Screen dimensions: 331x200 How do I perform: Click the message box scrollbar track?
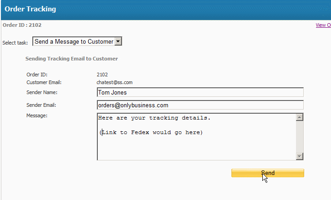click(300, 137)
